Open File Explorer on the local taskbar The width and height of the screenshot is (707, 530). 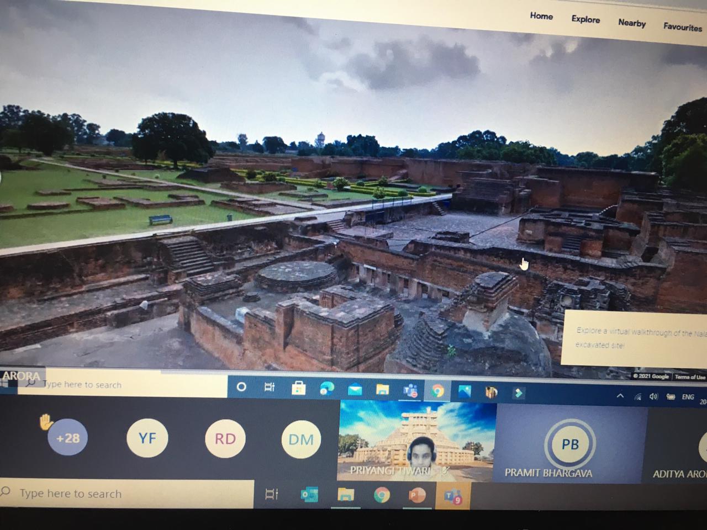(346, 495)
